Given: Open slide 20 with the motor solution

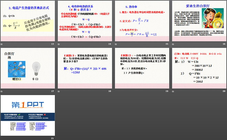Looking at the screenshot, I should [198, 68].
